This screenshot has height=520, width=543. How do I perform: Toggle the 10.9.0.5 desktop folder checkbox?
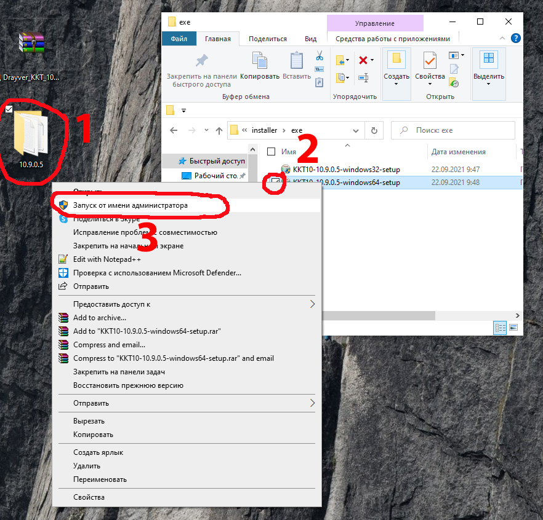click(9, 109)
